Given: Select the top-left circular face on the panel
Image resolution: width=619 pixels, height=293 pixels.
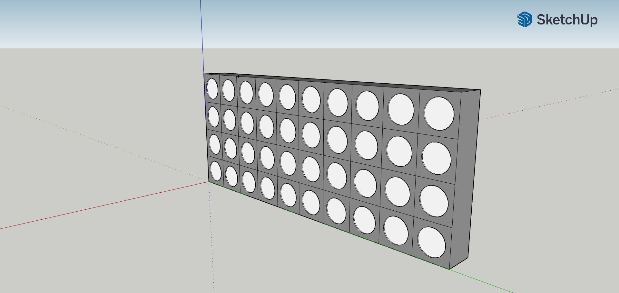Looking at the screenshot, I should pos(212,89).
